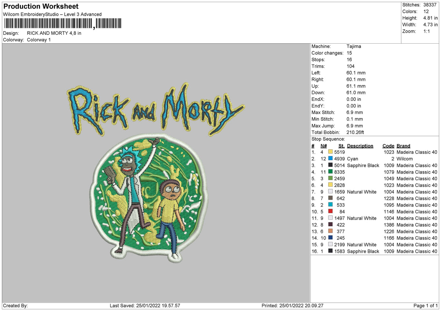The width and height of the screenshot is (441, 311).
Task: Click the Description column header
Action: (x=360, y=146)
